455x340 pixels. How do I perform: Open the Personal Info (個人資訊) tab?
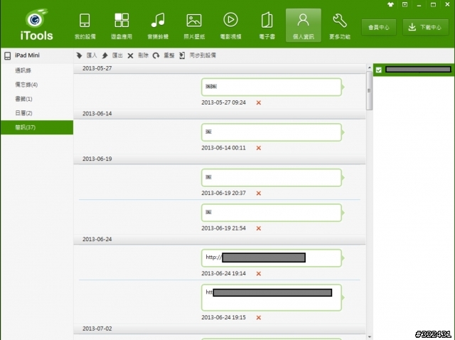(304, 26)
